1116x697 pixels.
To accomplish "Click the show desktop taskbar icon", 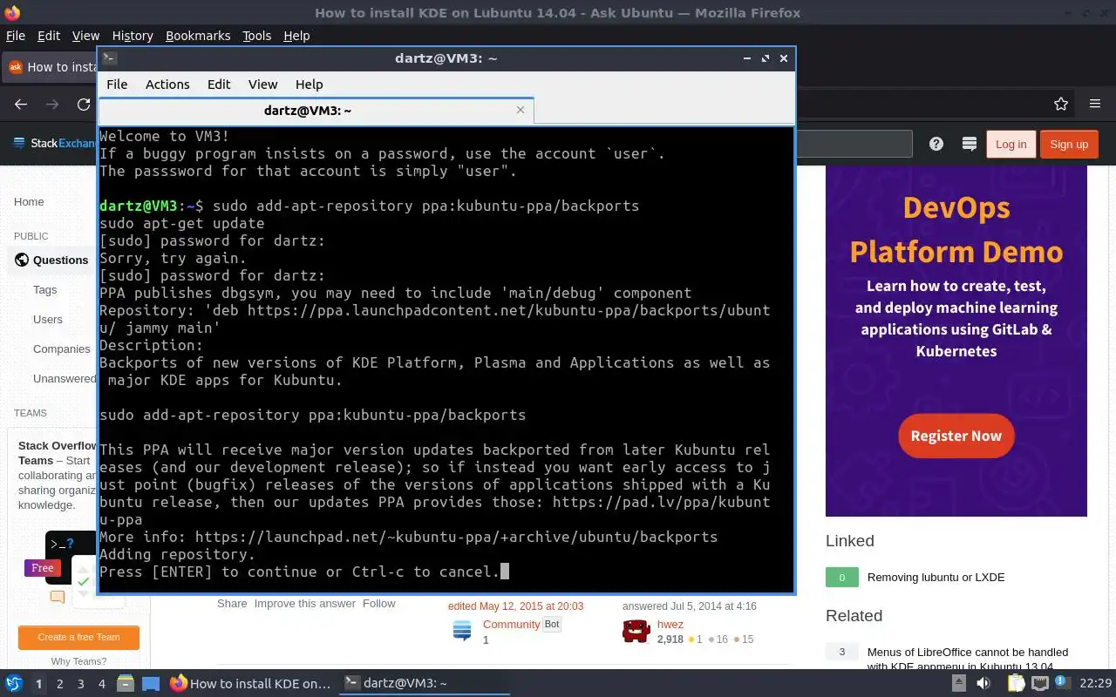I will pos(150,683).
